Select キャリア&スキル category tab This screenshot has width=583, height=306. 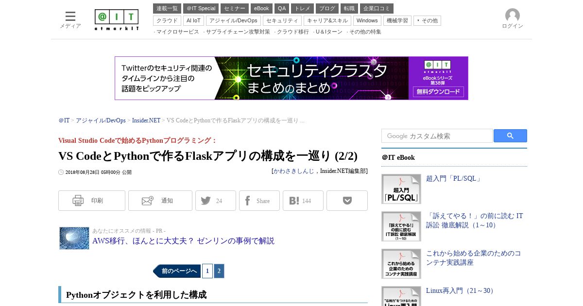pyautogui.click(x=327, y=20)
